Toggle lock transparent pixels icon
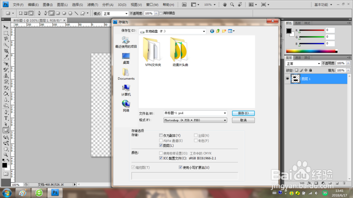 pyautogui.click(x=297, y=70)
